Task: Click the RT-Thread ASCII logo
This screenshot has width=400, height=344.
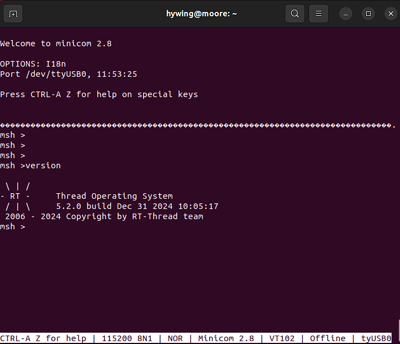Action: (18, 196)
